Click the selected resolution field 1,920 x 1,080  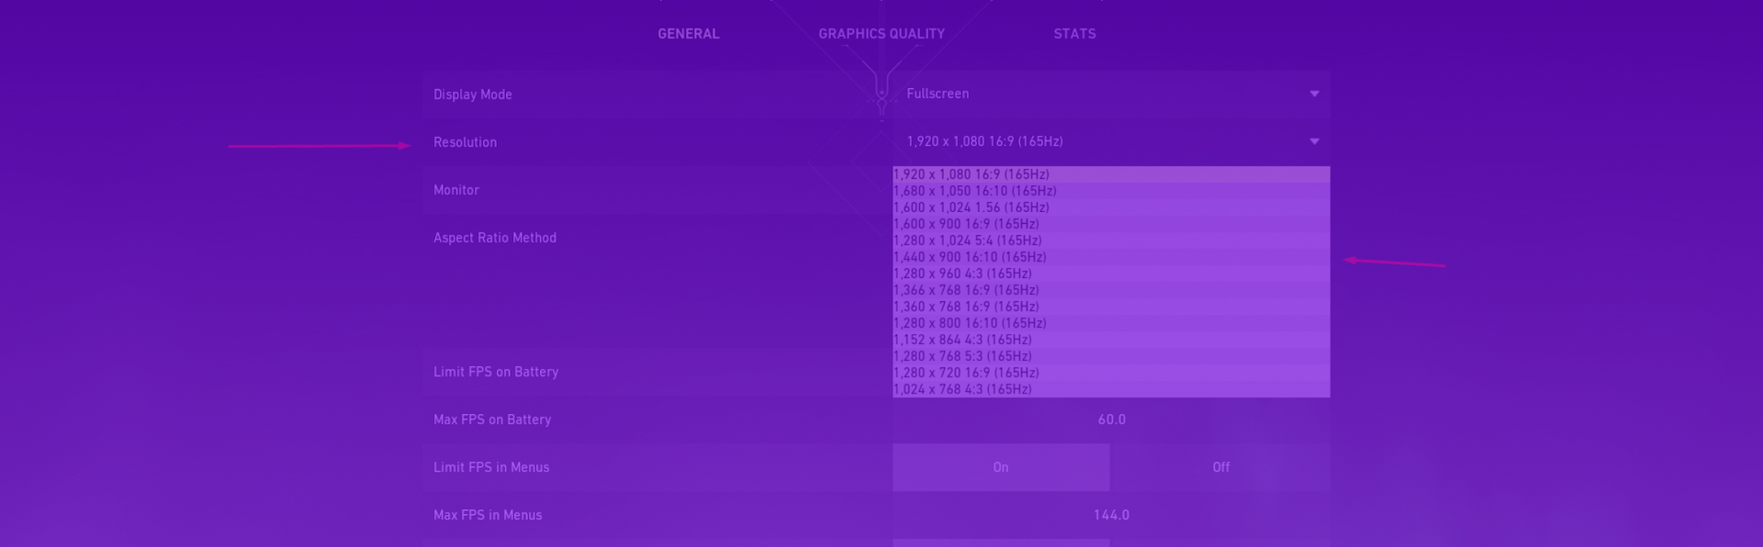(x=1111, y=141)
